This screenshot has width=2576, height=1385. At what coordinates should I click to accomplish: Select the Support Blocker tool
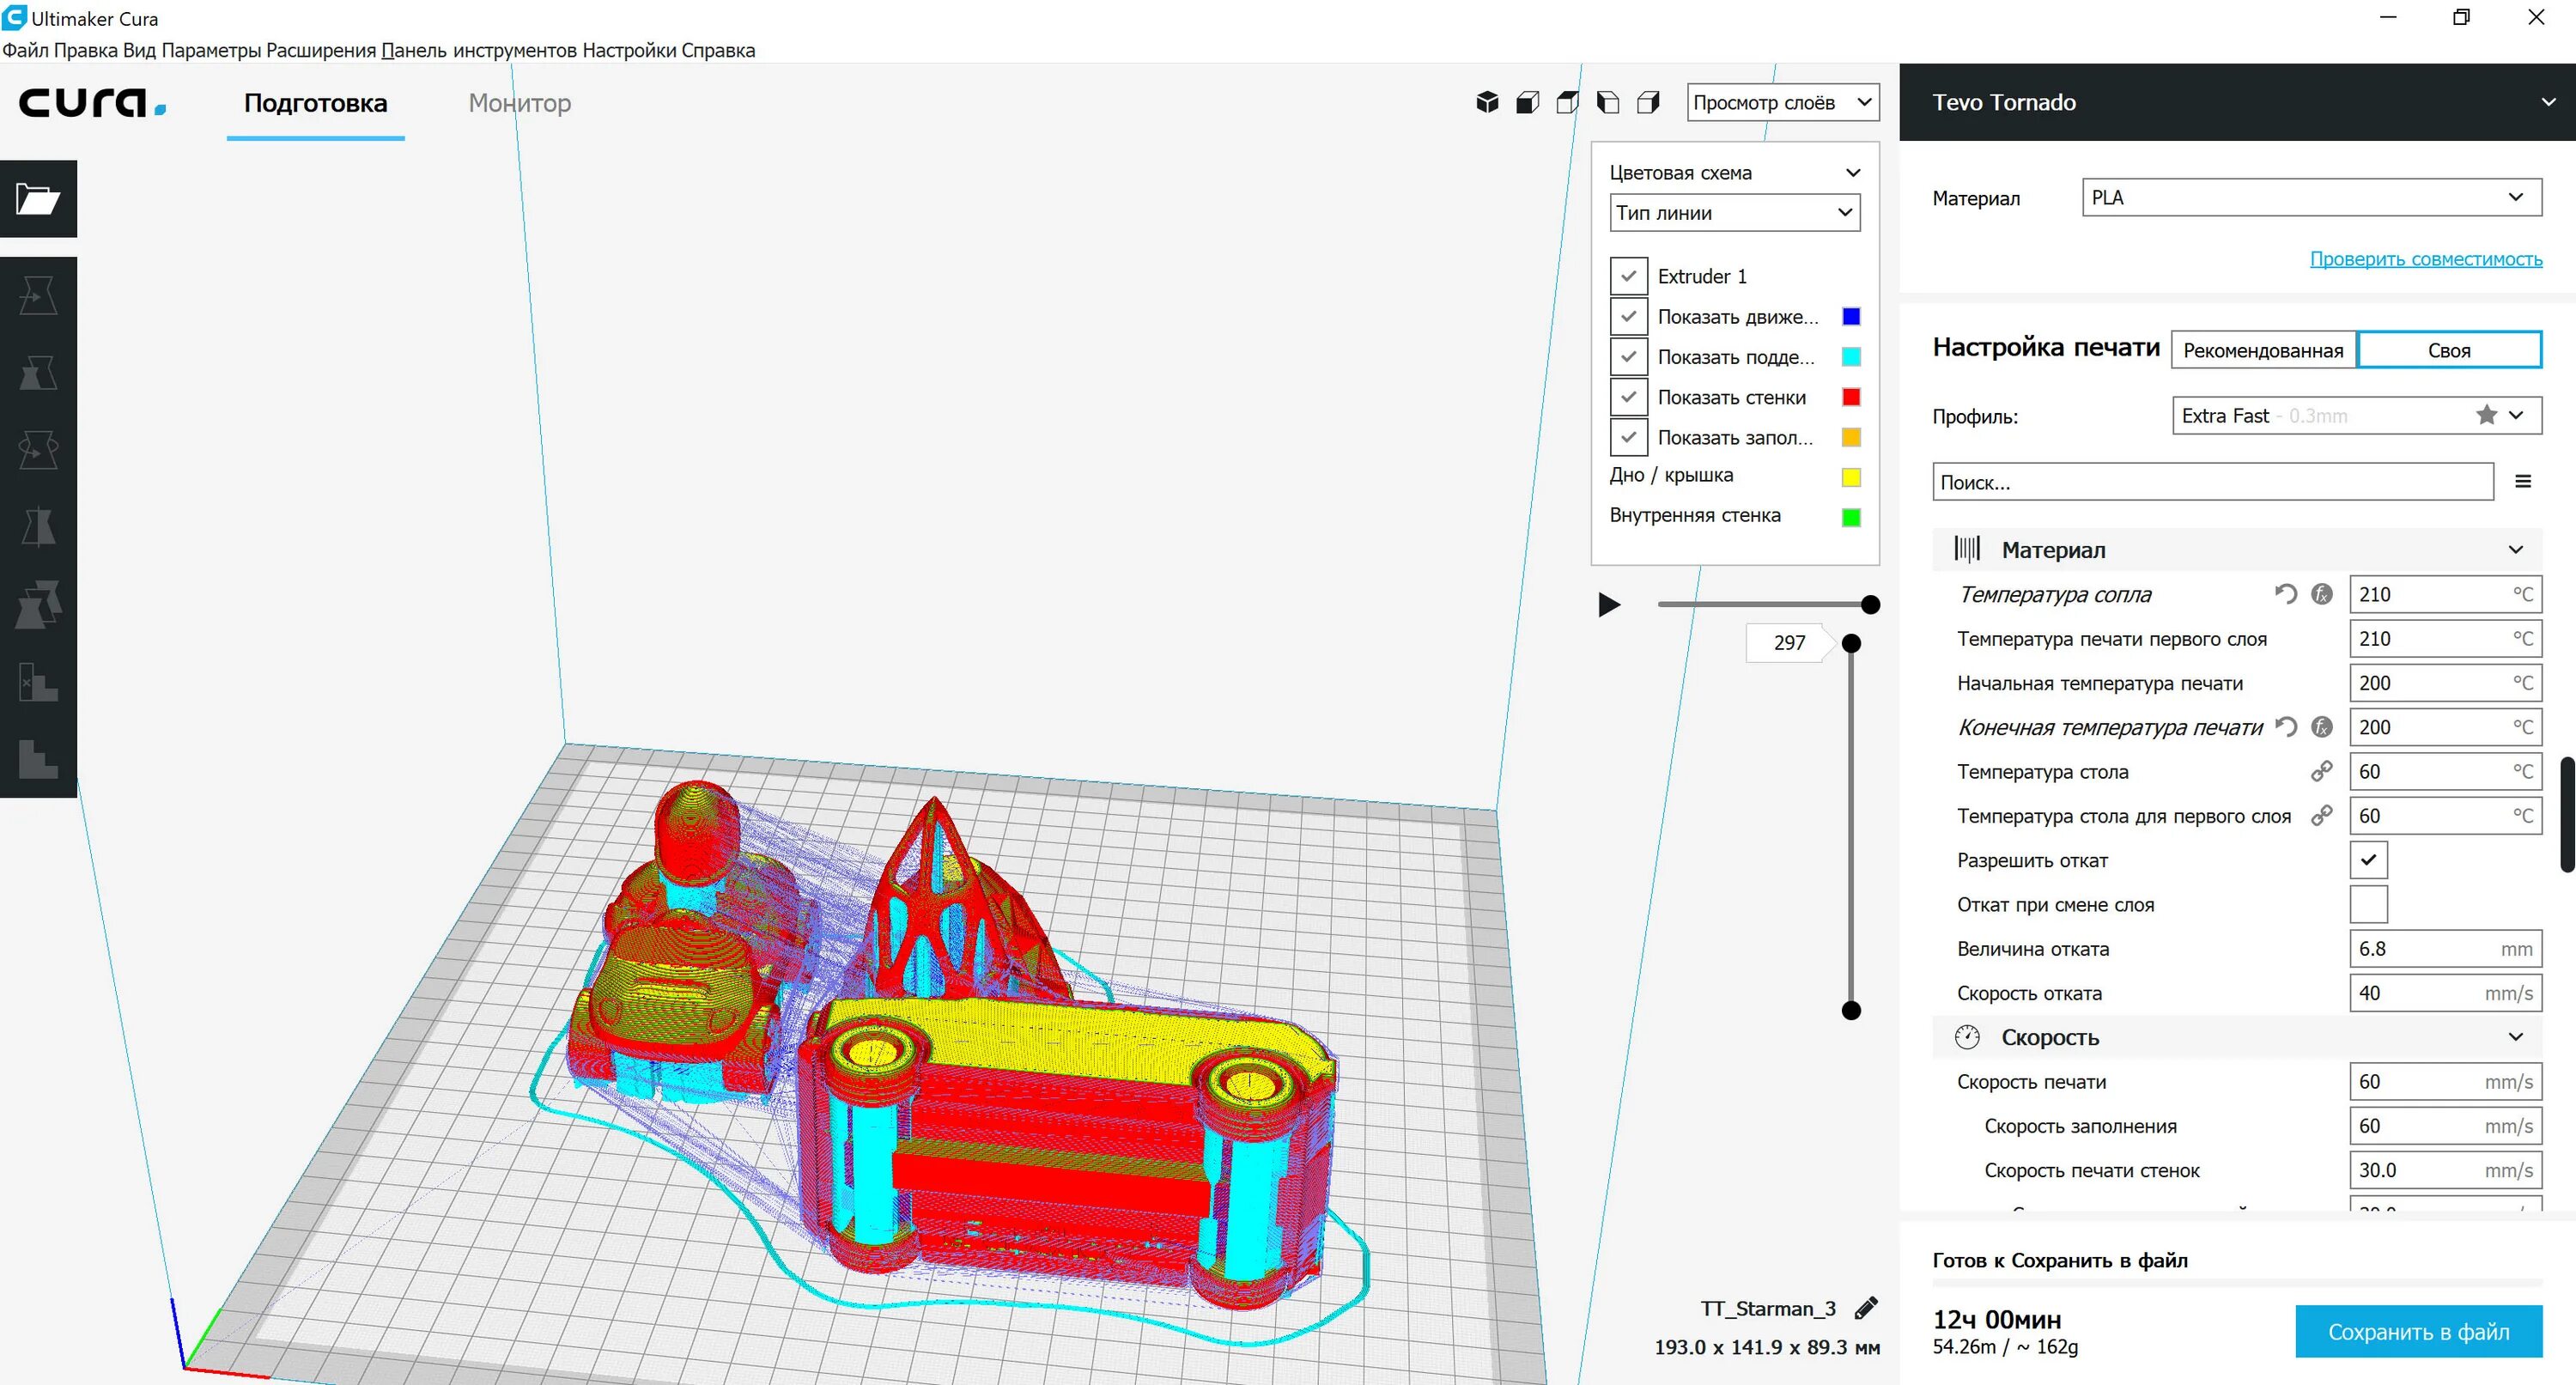pyautogui.click(x=38, y=681)
